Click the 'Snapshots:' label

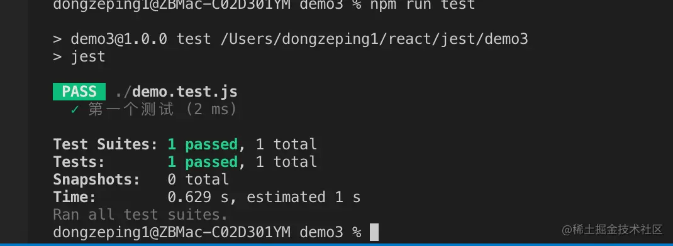(x=97, y=179)
